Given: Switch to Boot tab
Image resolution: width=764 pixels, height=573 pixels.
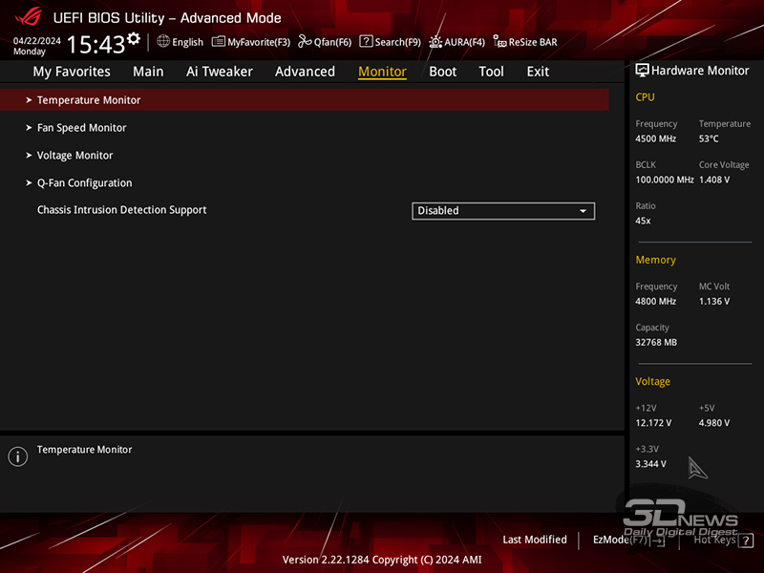Looking at the screenshot, I should click(442, 72).
